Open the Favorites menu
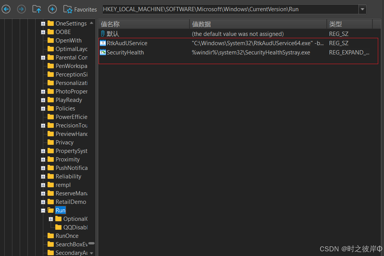 [x=80, y=10]
